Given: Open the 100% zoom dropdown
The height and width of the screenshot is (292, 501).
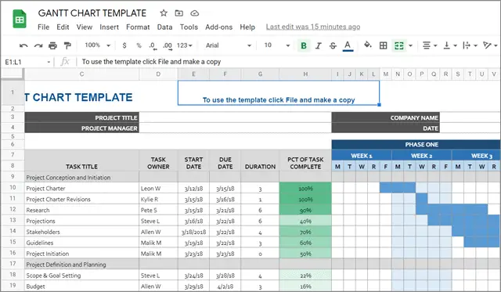Looking at the screenshot, I should pos(97,45).
